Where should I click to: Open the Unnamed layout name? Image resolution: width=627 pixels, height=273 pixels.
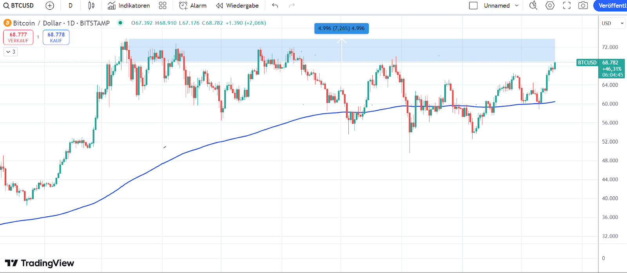click(497, 5)
